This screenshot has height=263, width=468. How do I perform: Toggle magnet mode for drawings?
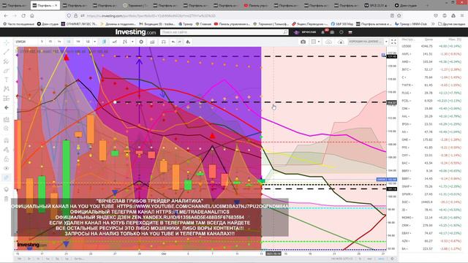pyautogui.click(x=7, y=140)
